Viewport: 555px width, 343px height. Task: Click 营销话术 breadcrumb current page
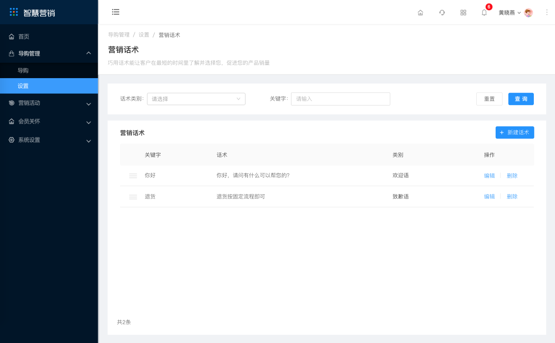click(x=170, y=35)
